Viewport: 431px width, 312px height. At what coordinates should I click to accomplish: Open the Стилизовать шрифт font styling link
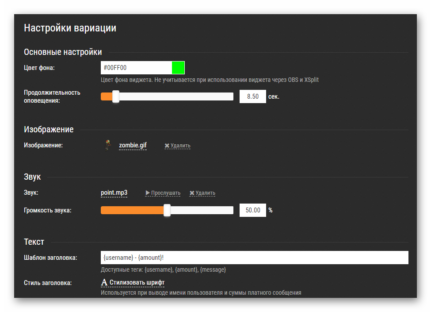[x=137, y=282]
